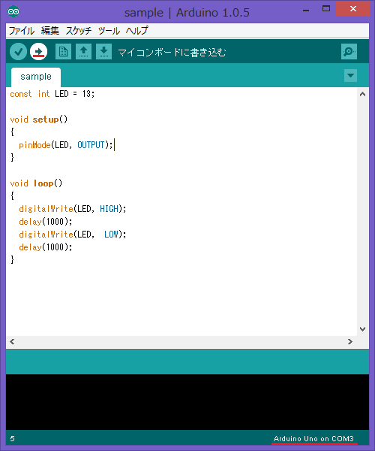Click line number 5 in status bar
Screen dimensions: 375x451
12,439
